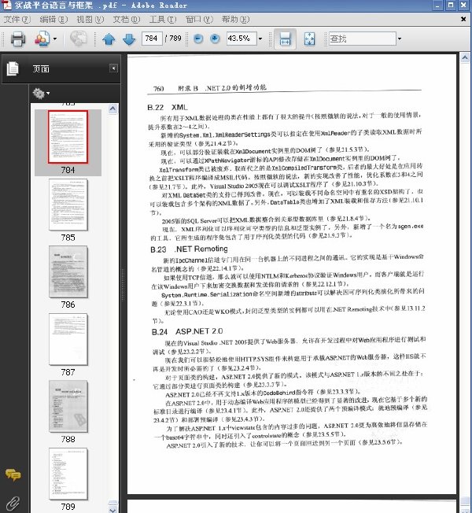The image size is (472, 513).
Task: Expand the collaboration icon dropdown arrow
Action: (x=55, y=39)
